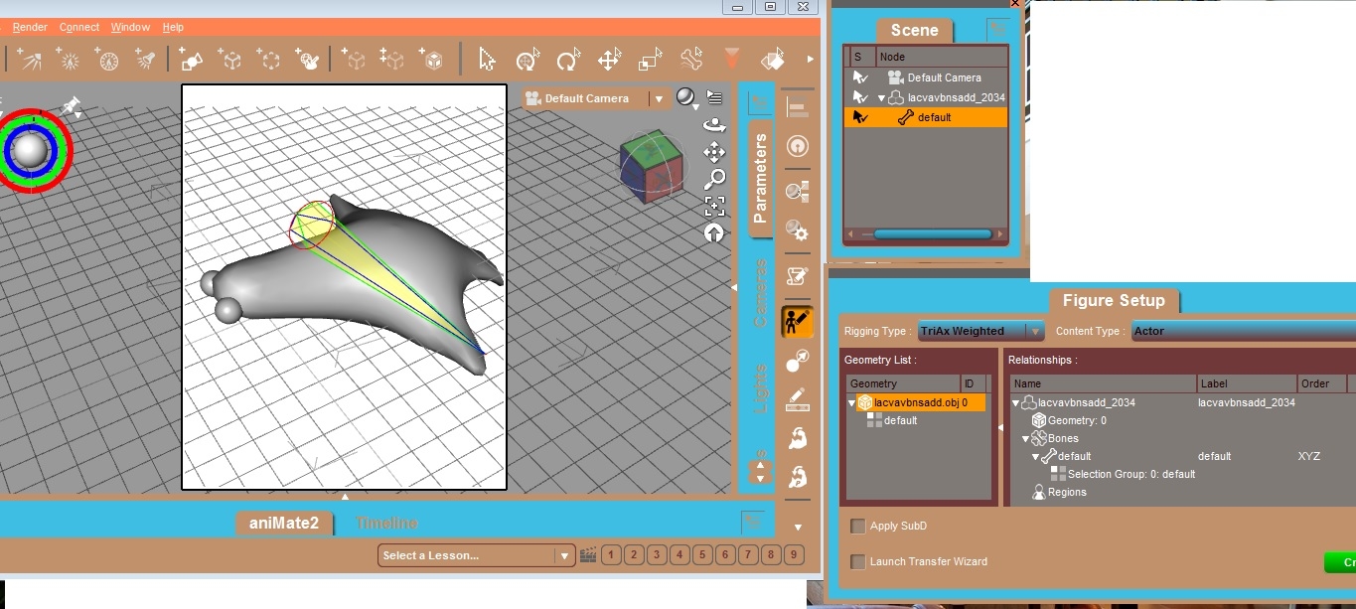Collapse the Bones tree in Relationships

(1026, 438)
